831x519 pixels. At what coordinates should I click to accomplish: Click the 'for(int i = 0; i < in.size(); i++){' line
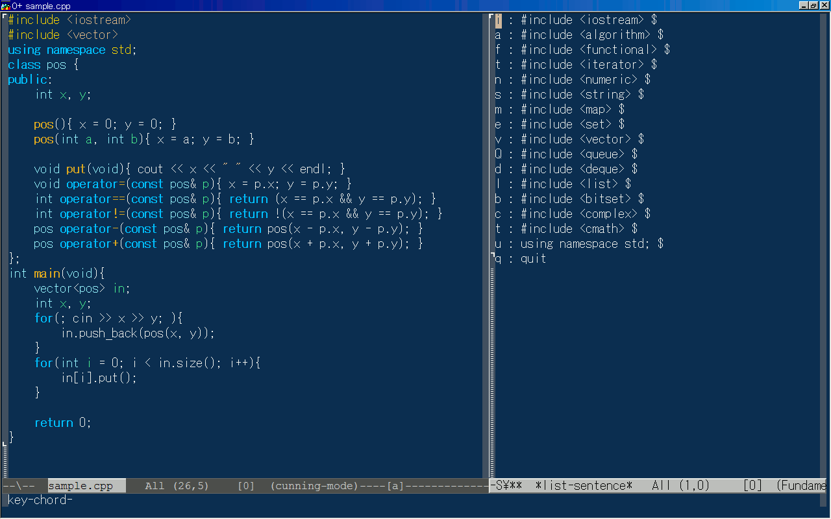[x=147, y=363]
